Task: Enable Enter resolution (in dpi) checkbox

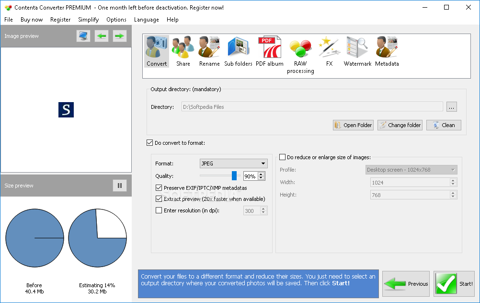Action: click(x=159, y=210)
